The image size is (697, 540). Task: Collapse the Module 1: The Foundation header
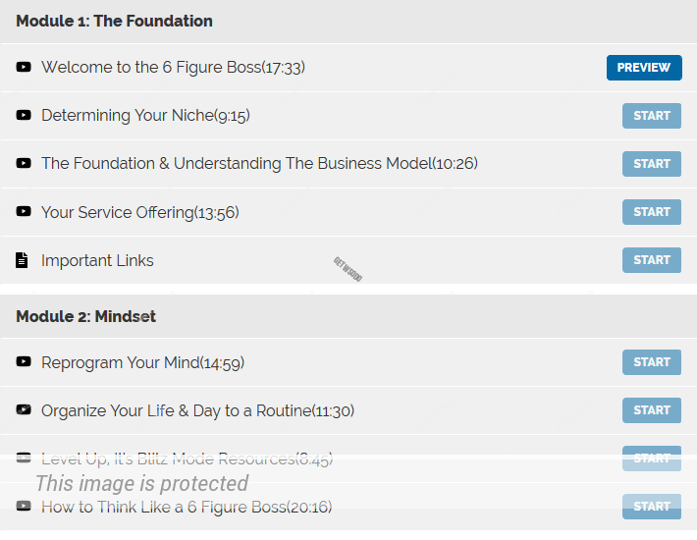[114, 21]
